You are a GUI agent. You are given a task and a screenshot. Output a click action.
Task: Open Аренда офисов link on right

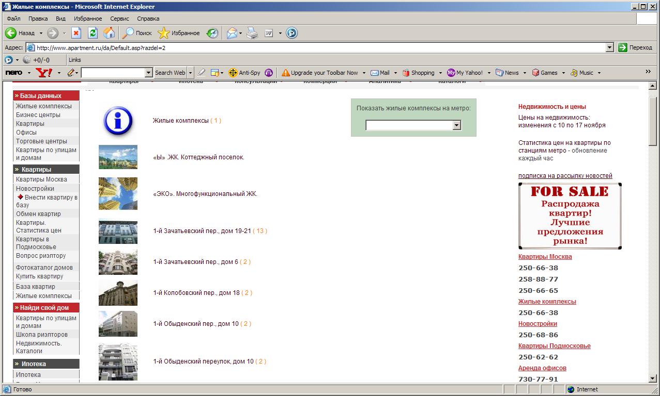tap(542, 368)
